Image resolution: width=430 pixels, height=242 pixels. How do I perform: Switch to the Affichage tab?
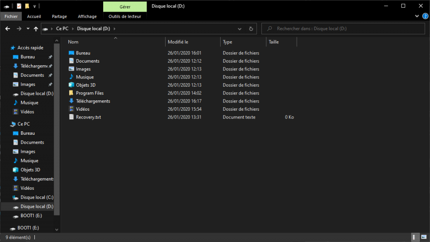[x=87, y=16]
